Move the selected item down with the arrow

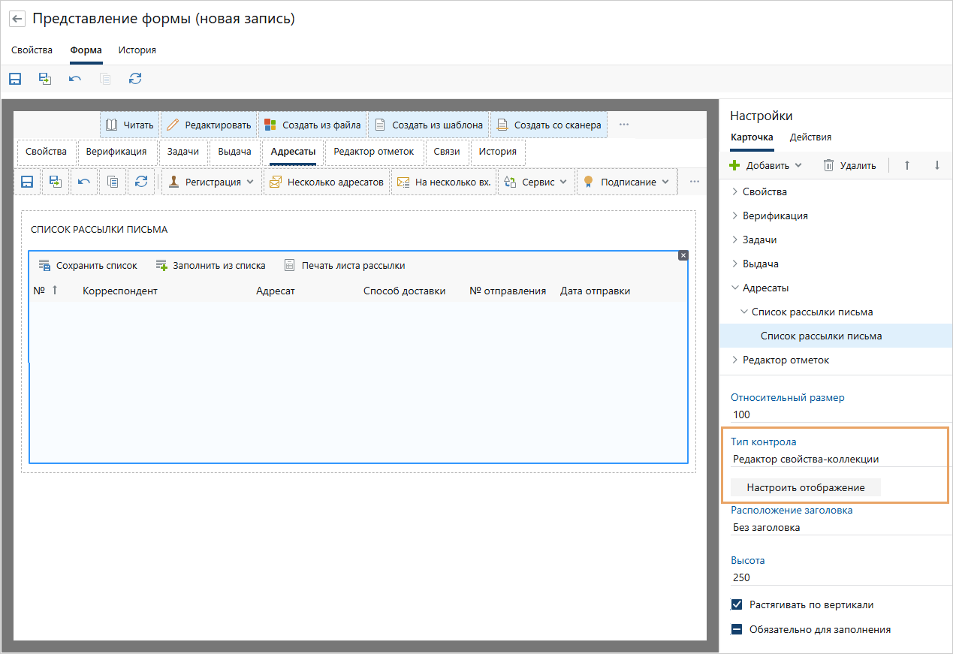click(936, 165)
